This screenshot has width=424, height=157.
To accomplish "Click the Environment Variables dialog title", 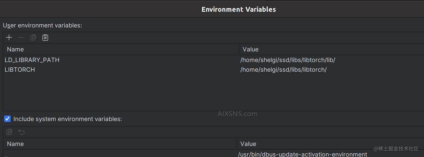I will pos(239,9).
